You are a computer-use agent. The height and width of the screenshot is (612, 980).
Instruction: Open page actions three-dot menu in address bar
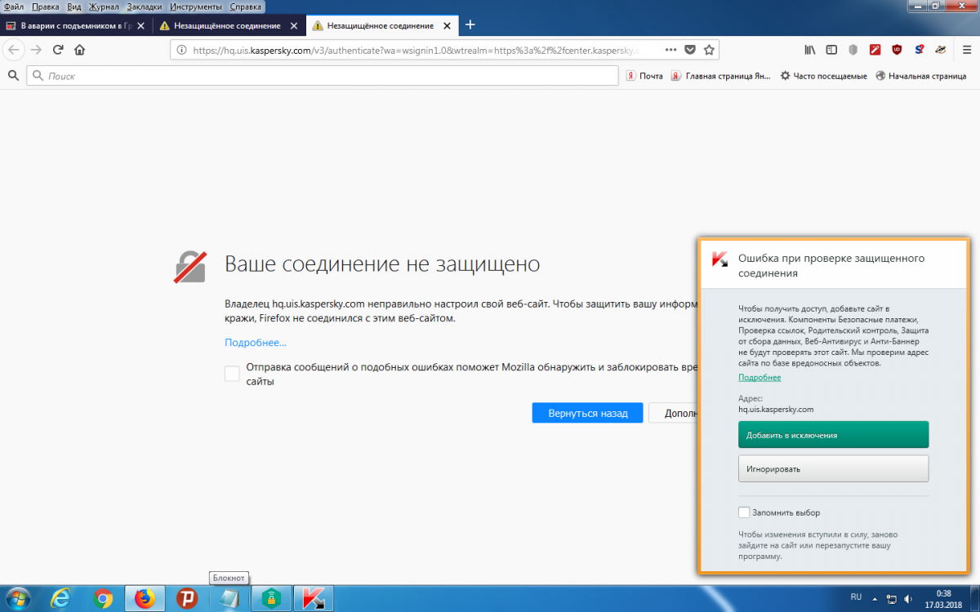pyautogui.click(x=670, y=50)
